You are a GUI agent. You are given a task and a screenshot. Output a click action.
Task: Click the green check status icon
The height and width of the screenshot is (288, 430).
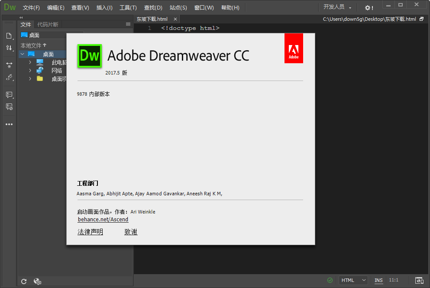point(330,280)
